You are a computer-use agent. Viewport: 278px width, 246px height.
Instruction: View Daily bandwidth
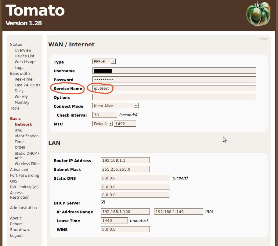(x=19, y=91)
